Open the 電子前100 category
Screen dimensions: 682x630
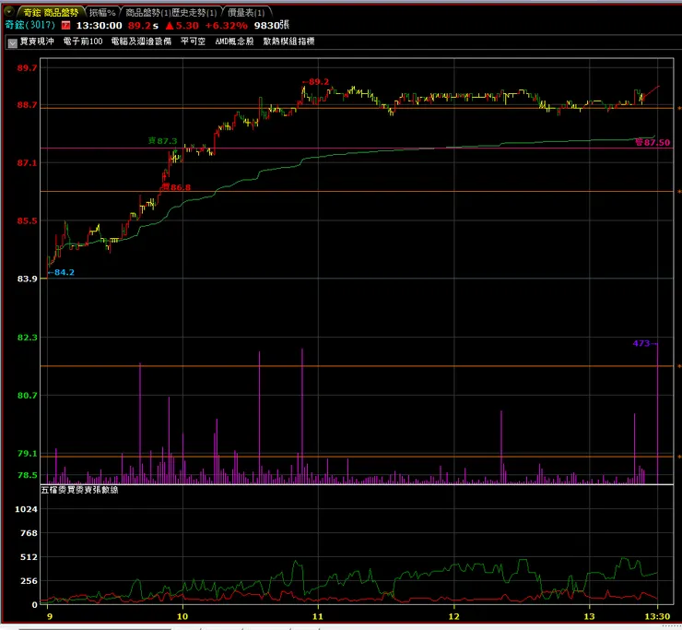click(83, 42)
